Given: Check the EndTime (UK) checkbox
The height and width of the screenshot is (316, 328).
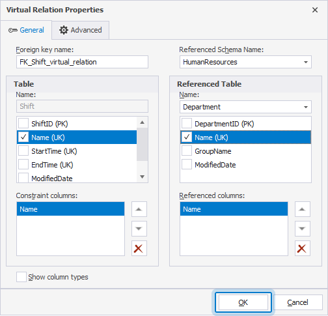Looking at the screenshot, I should 23,165.
